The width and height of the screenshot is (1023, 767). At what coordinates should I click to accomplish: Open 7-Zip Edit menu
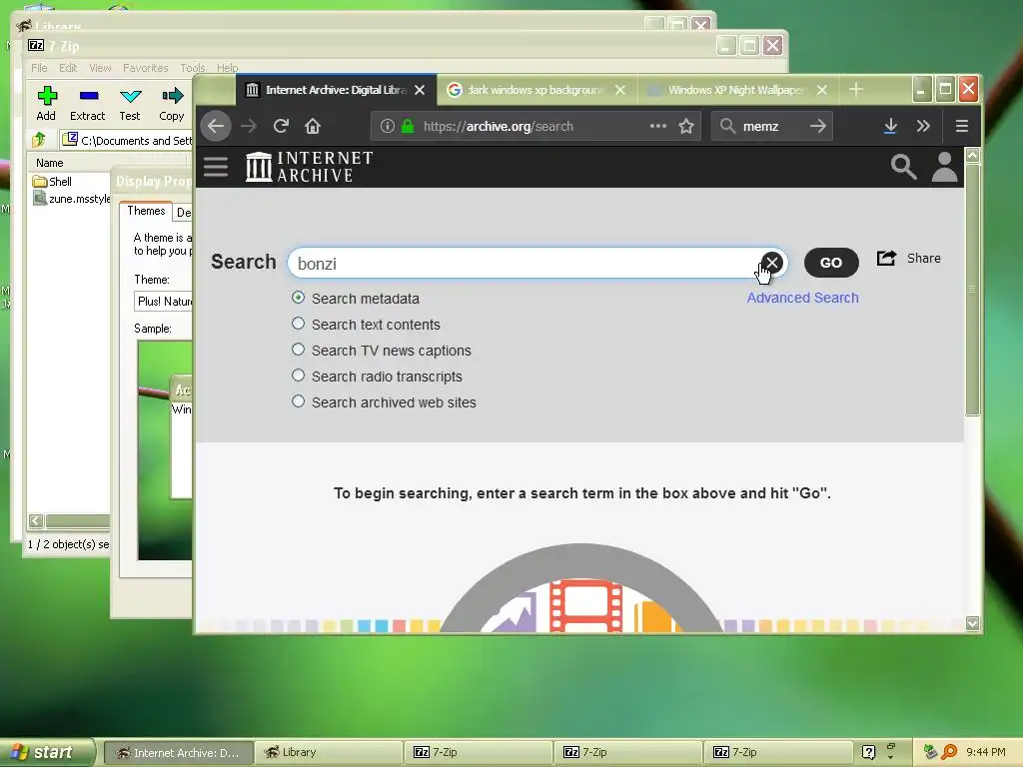68,68
